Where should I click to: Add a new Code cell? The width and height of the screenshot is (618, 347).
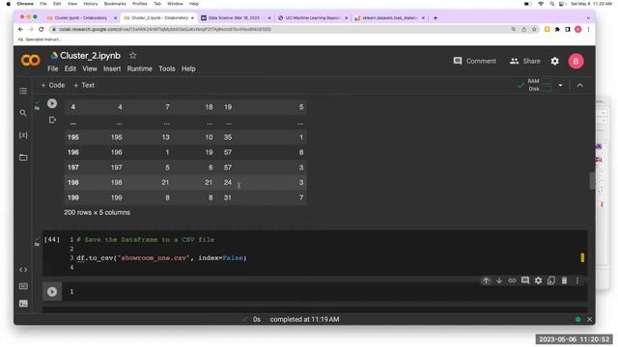pos(53,85)
